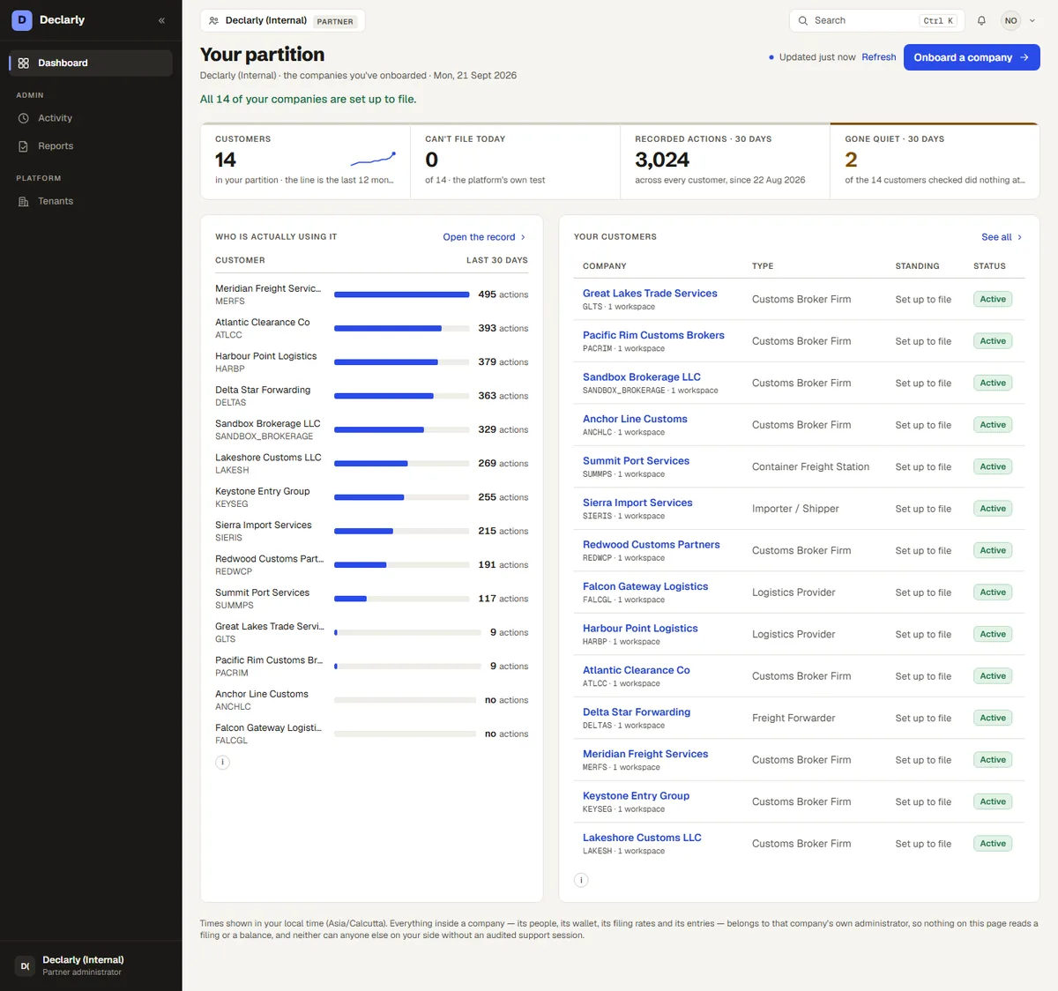The height and width of the screenshot is (991, 1058).
Task: Click the Recorded actions 3,024 stat card
Action: [x=725, y=161]
